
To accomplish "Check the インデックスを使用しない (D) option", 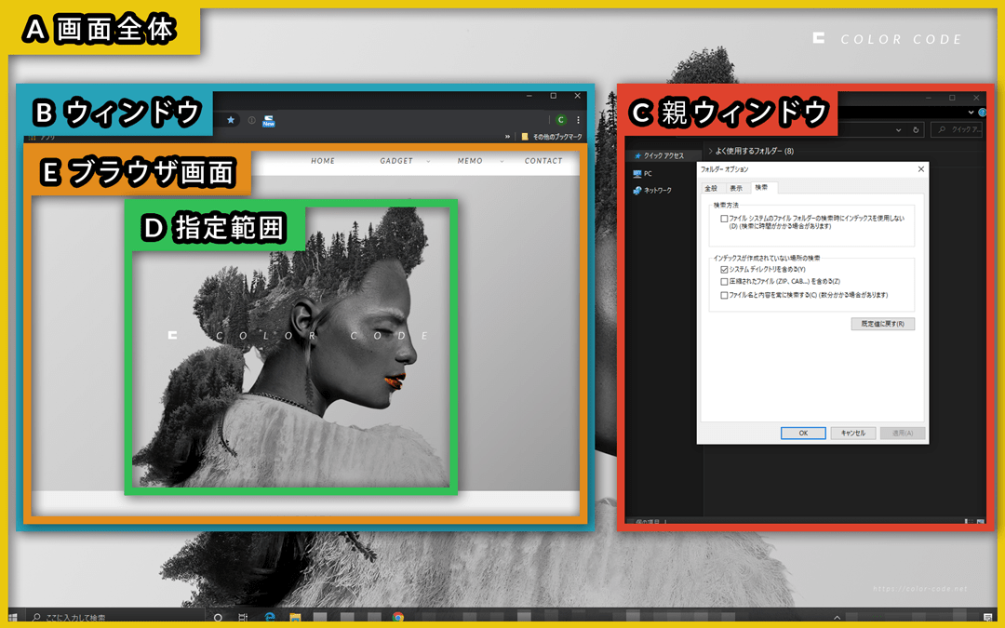I will (x=724, y=219).
